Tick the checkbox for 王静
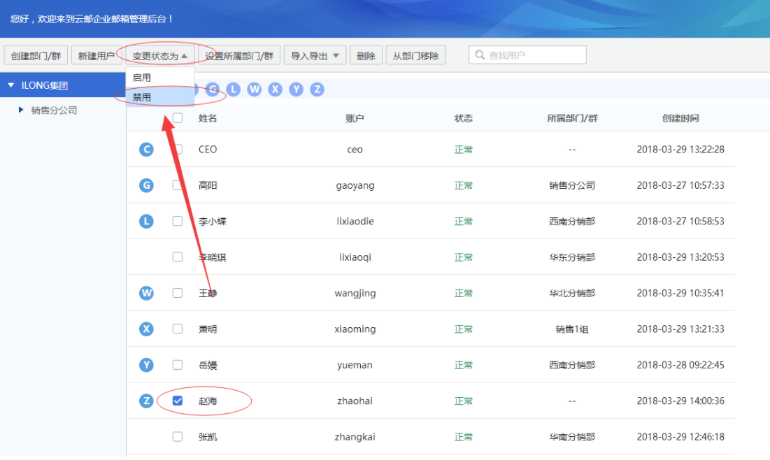This screenshot has width=770, height=460. coord(178,293)
